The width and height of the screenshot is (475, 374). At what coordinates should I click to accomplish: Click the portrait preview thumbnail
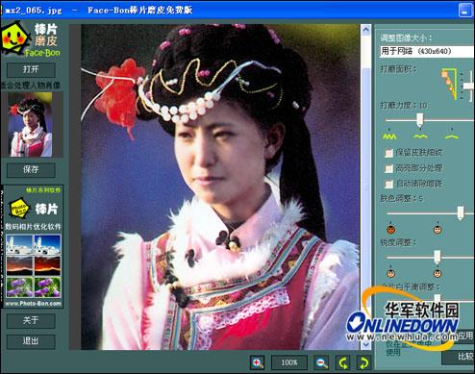pyautogui.click(x=31, y=125)
